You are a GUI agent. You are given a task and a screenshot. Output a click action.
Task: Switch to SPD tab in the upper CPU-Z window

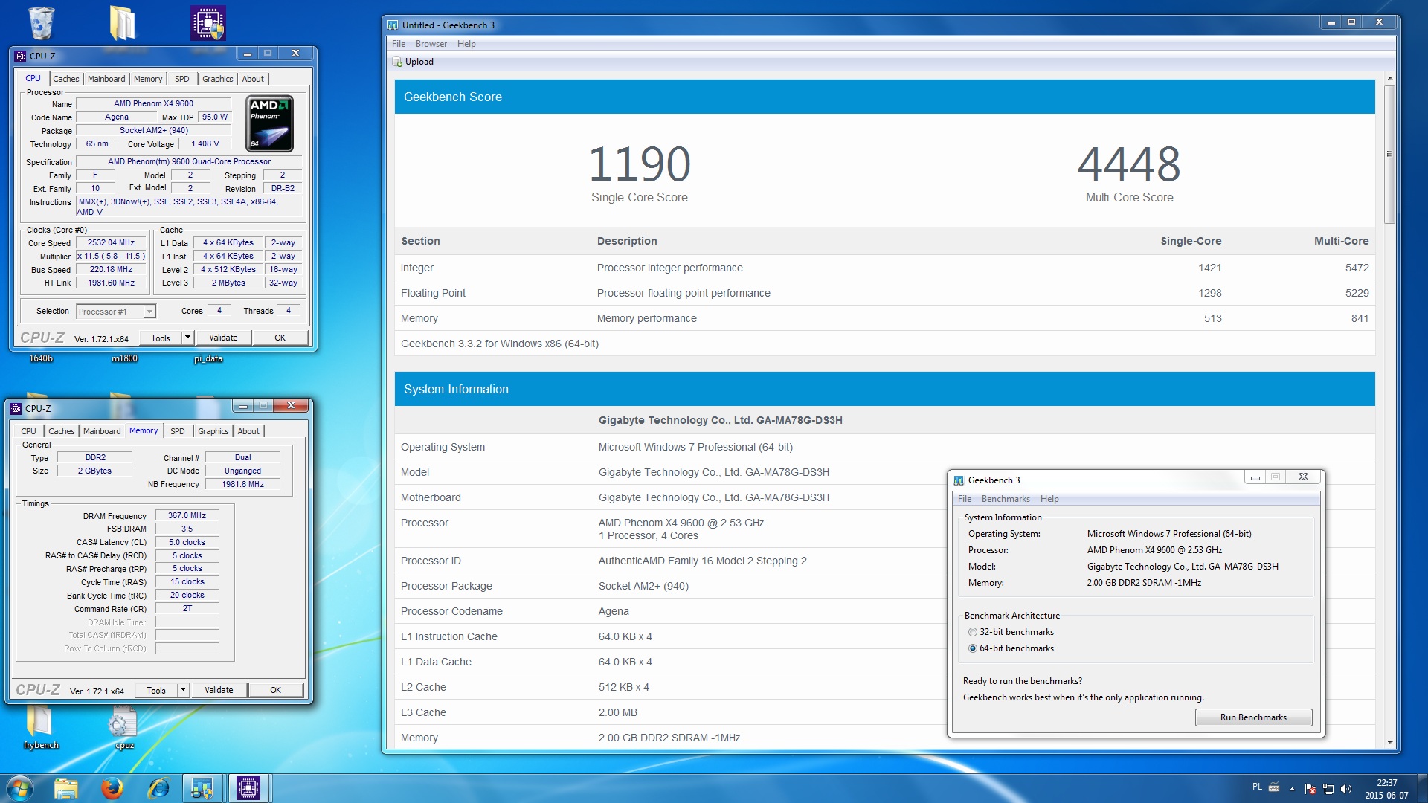(182, 79)
